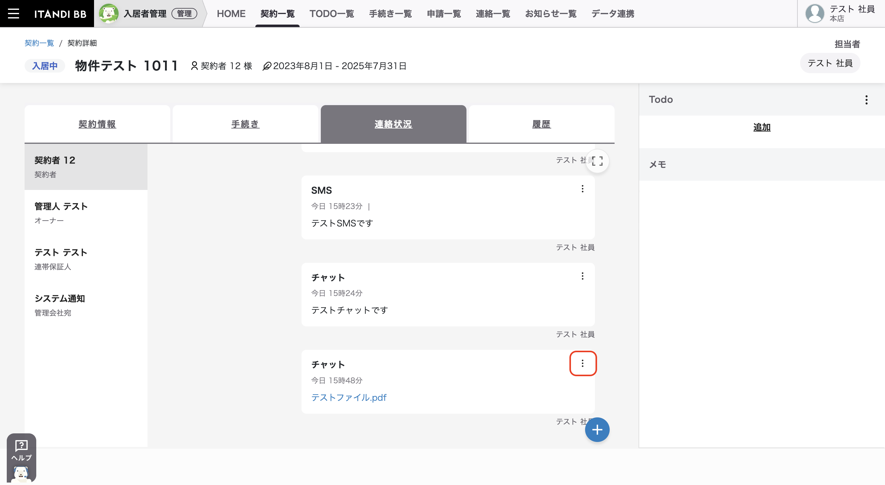Open データ連携 in the top navigation

point(612,14)
